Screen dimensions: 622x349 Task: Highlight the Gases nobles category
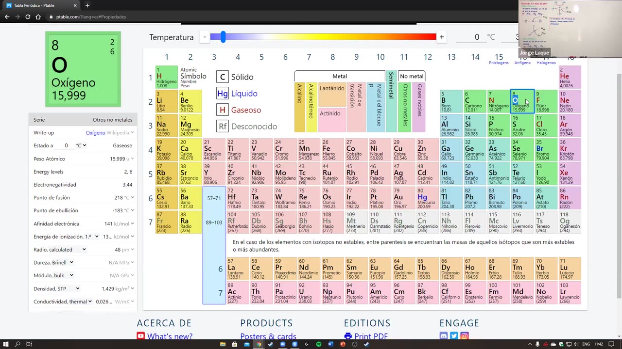(x=419, y=107)
